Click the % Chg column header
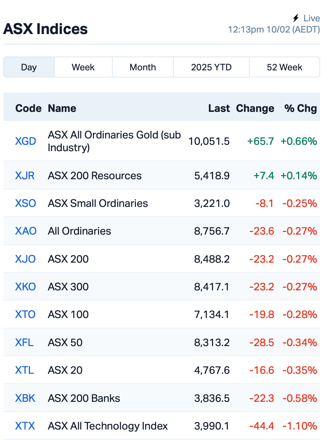 point(300,109)
